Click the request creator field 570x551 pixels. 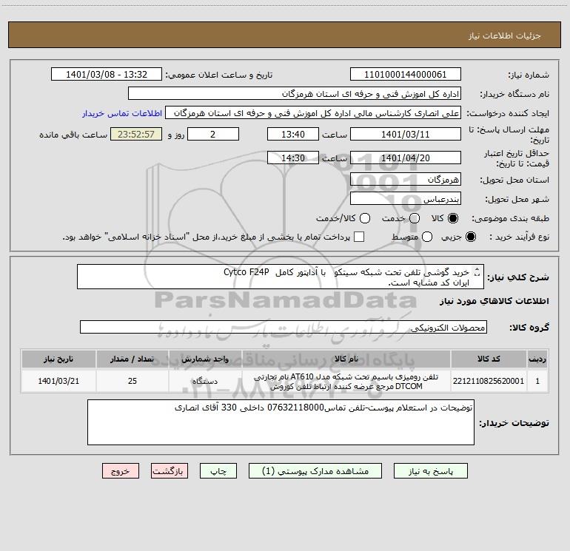click(313, 113)
